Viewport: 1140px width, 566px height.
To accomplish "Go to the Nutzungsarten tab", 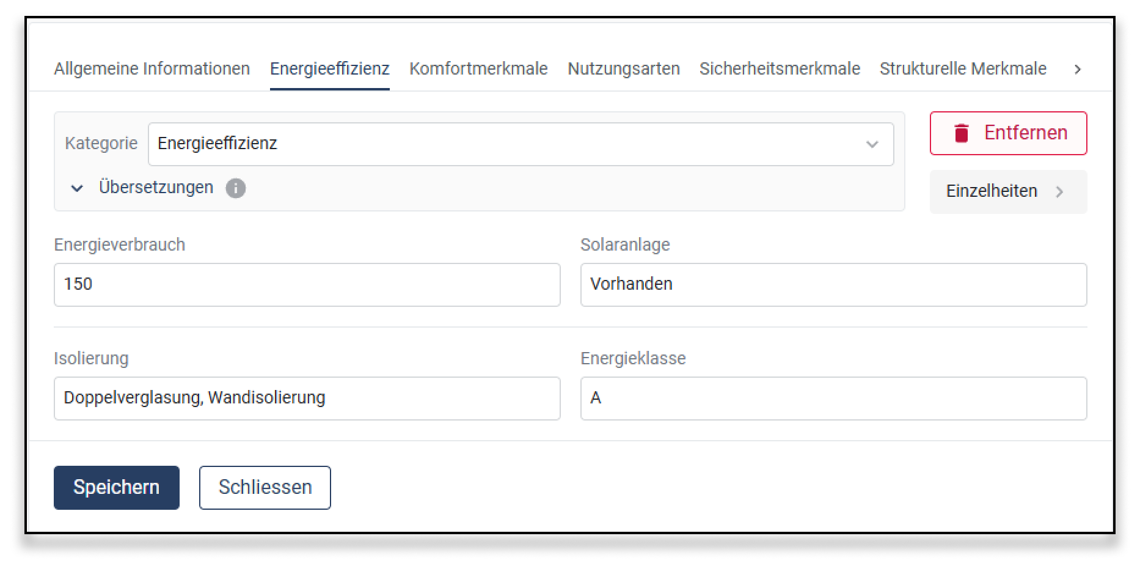I will (623, 68).
